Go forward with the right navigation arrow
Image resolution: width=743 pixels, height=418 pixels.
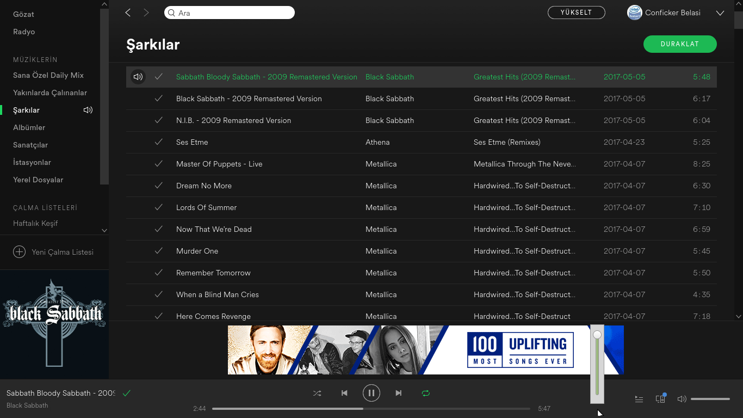[146, 13]
